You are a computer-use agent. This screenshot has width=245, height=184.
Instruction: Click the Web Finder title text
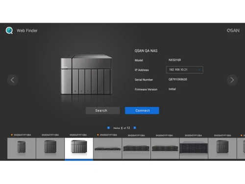[27, 30]
